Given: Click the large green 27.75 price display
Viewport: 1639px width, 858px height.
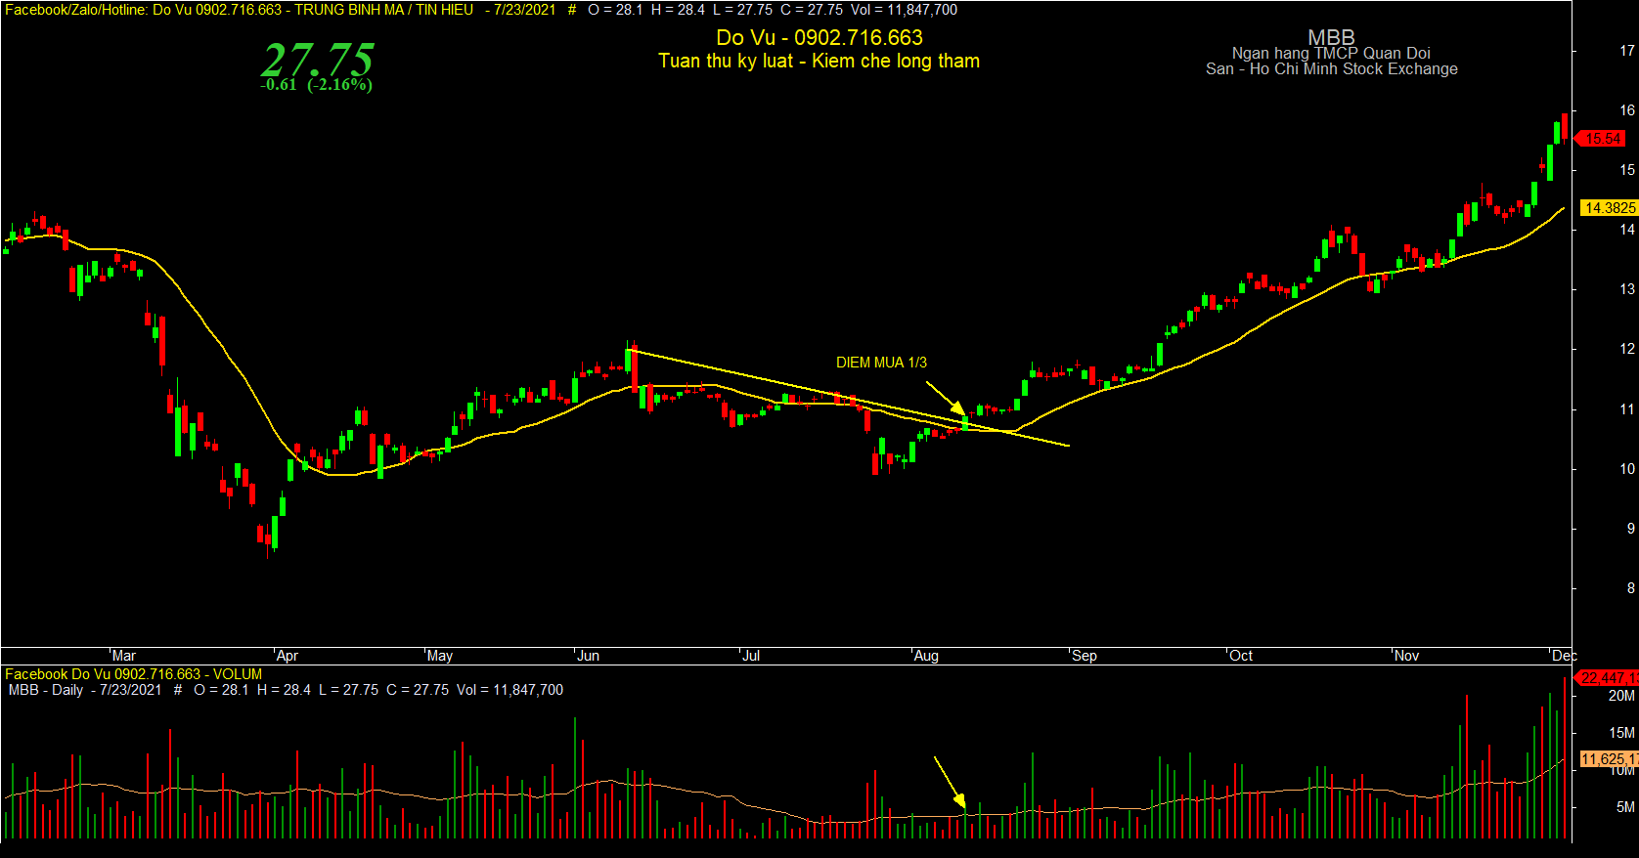Looking at the screenshot, I should [x=317, y=59].
